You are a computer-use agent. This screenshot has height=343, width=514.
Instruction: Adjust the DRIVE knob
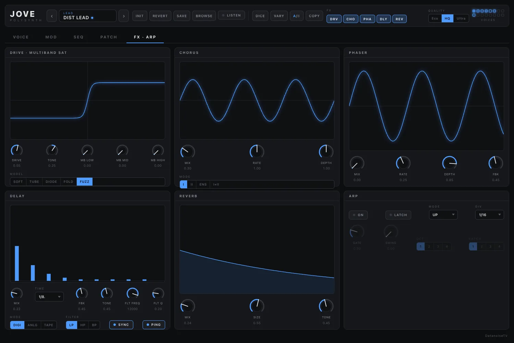(x=17, y=150)
